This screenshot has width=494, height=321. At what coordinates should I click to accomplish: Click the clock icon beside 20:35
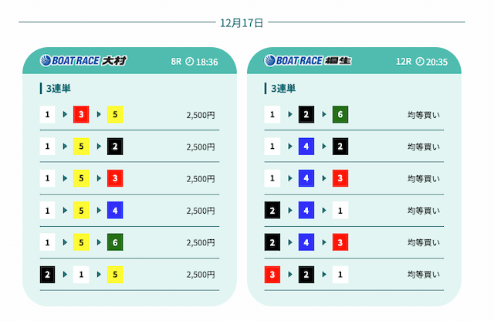pyautogui.click(x=420, y=62)
